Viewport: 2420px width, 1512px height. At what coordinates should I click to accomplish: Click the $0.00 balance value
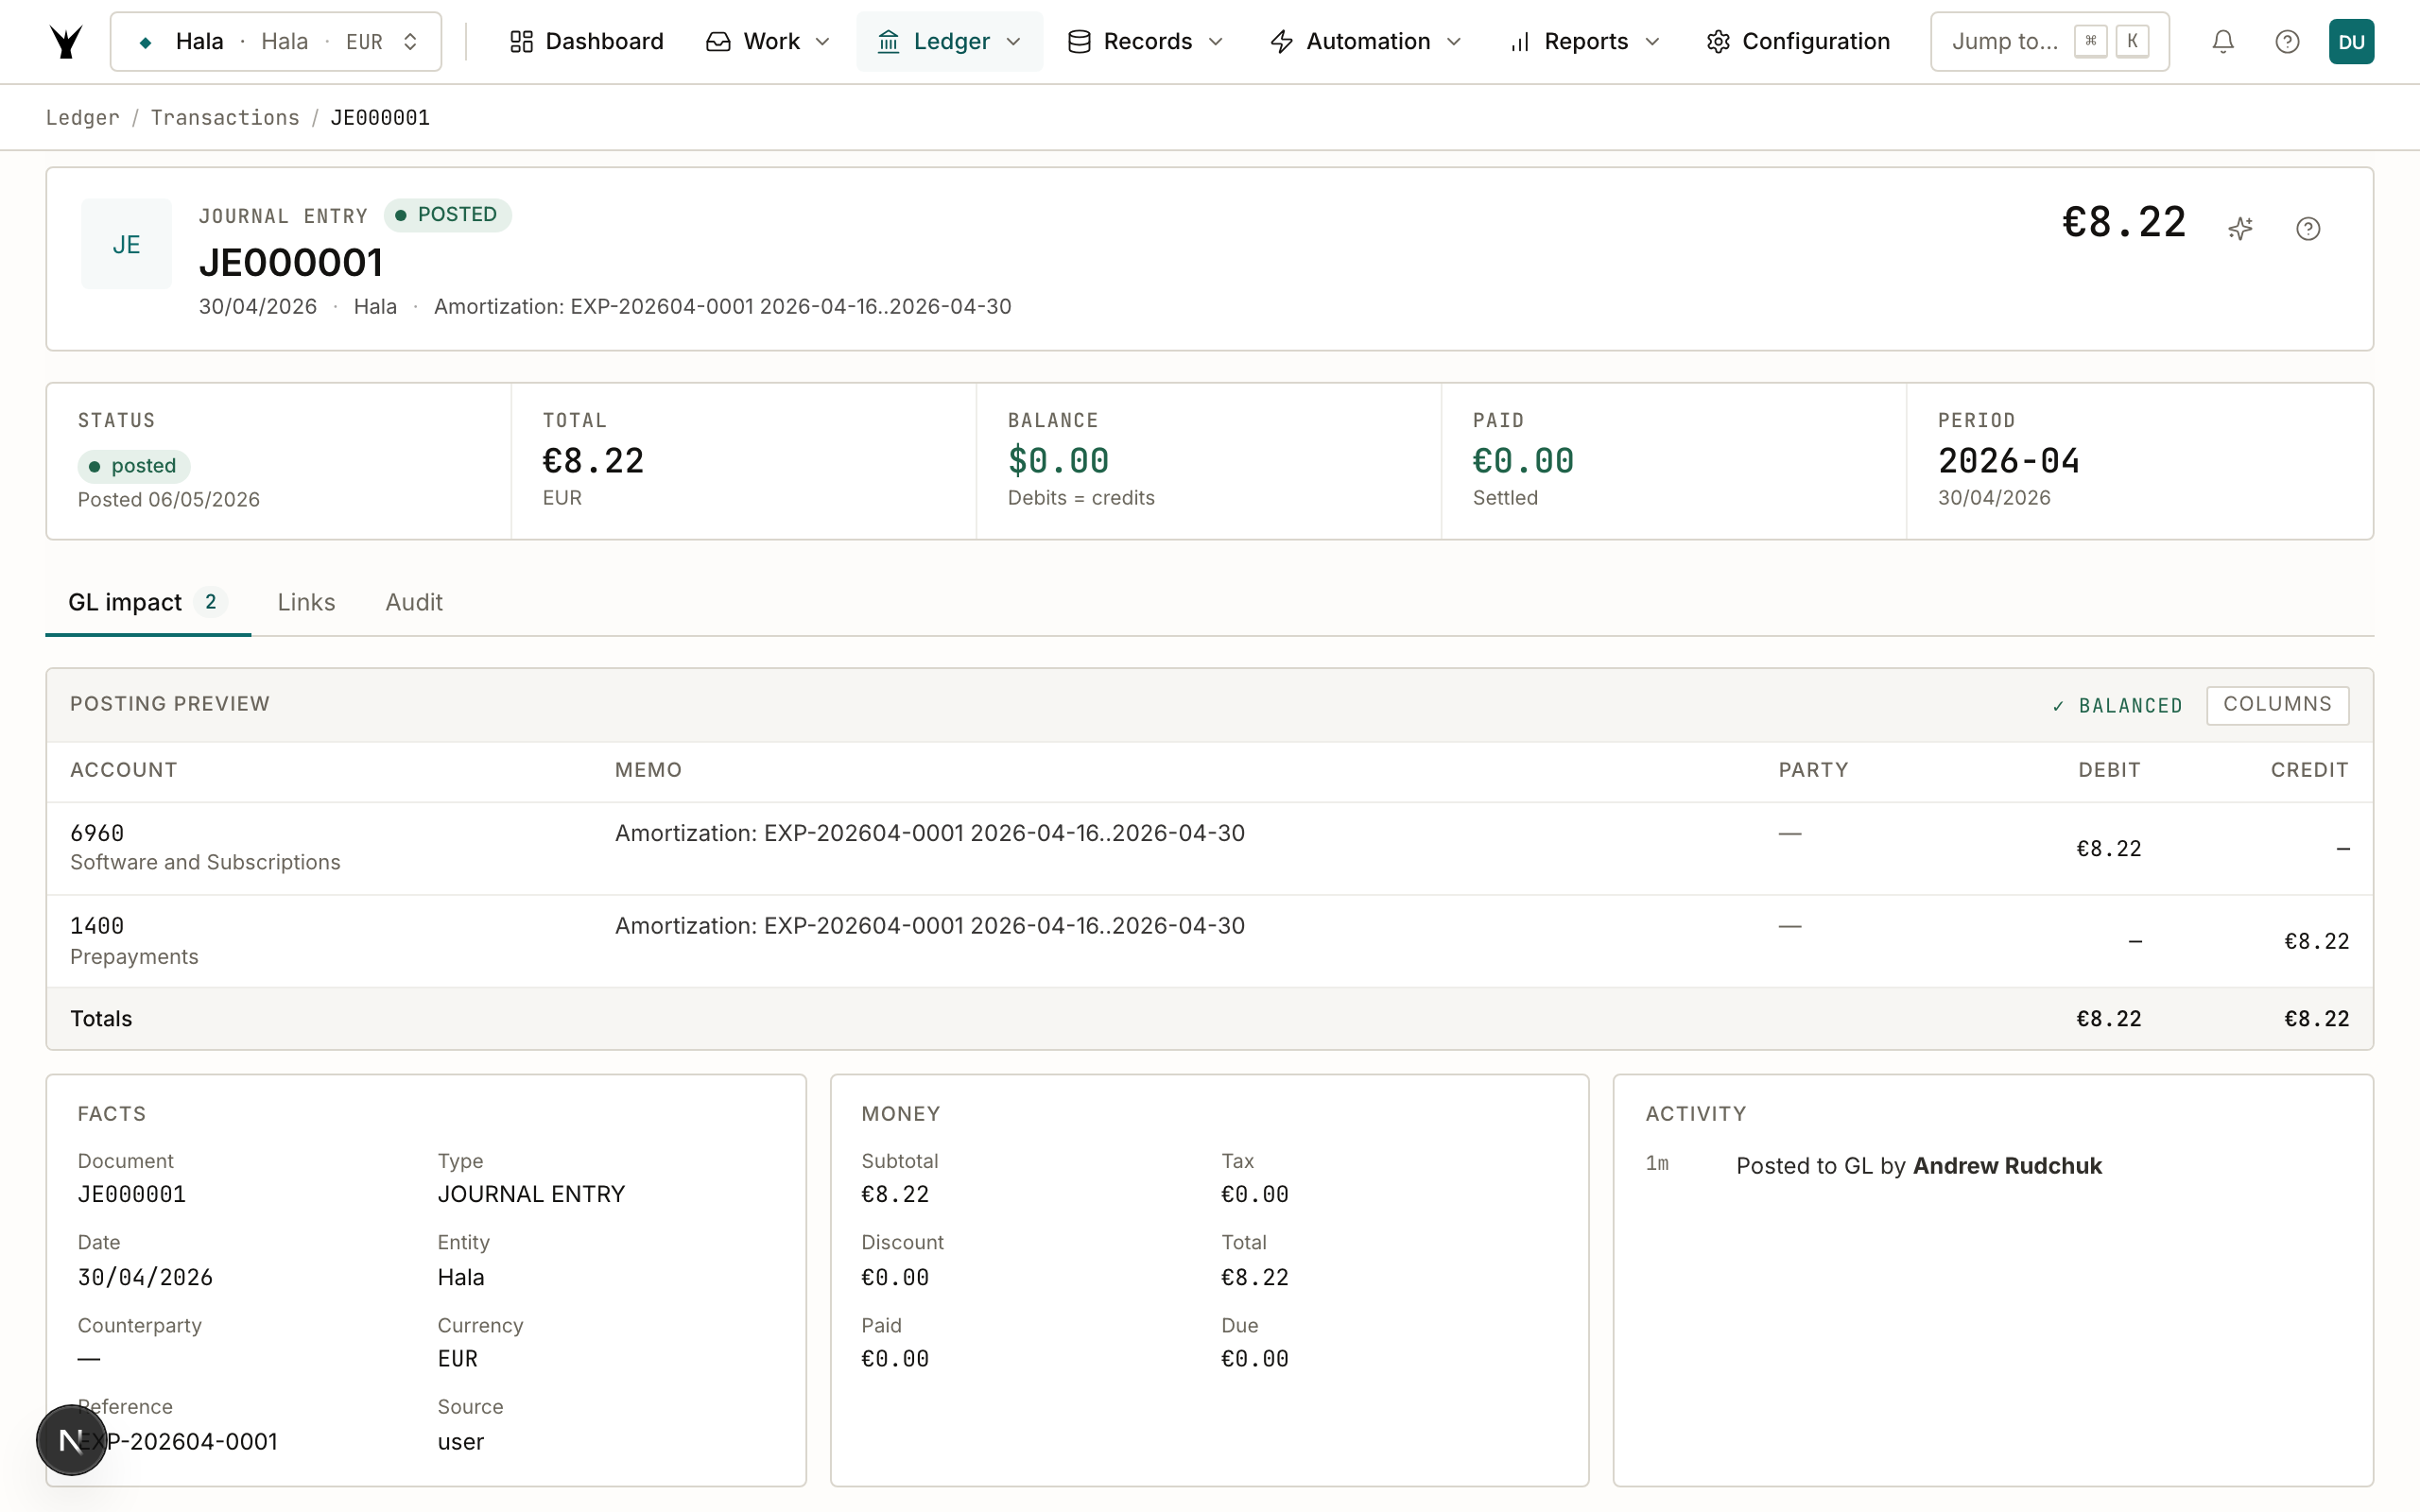[1058, 461]
